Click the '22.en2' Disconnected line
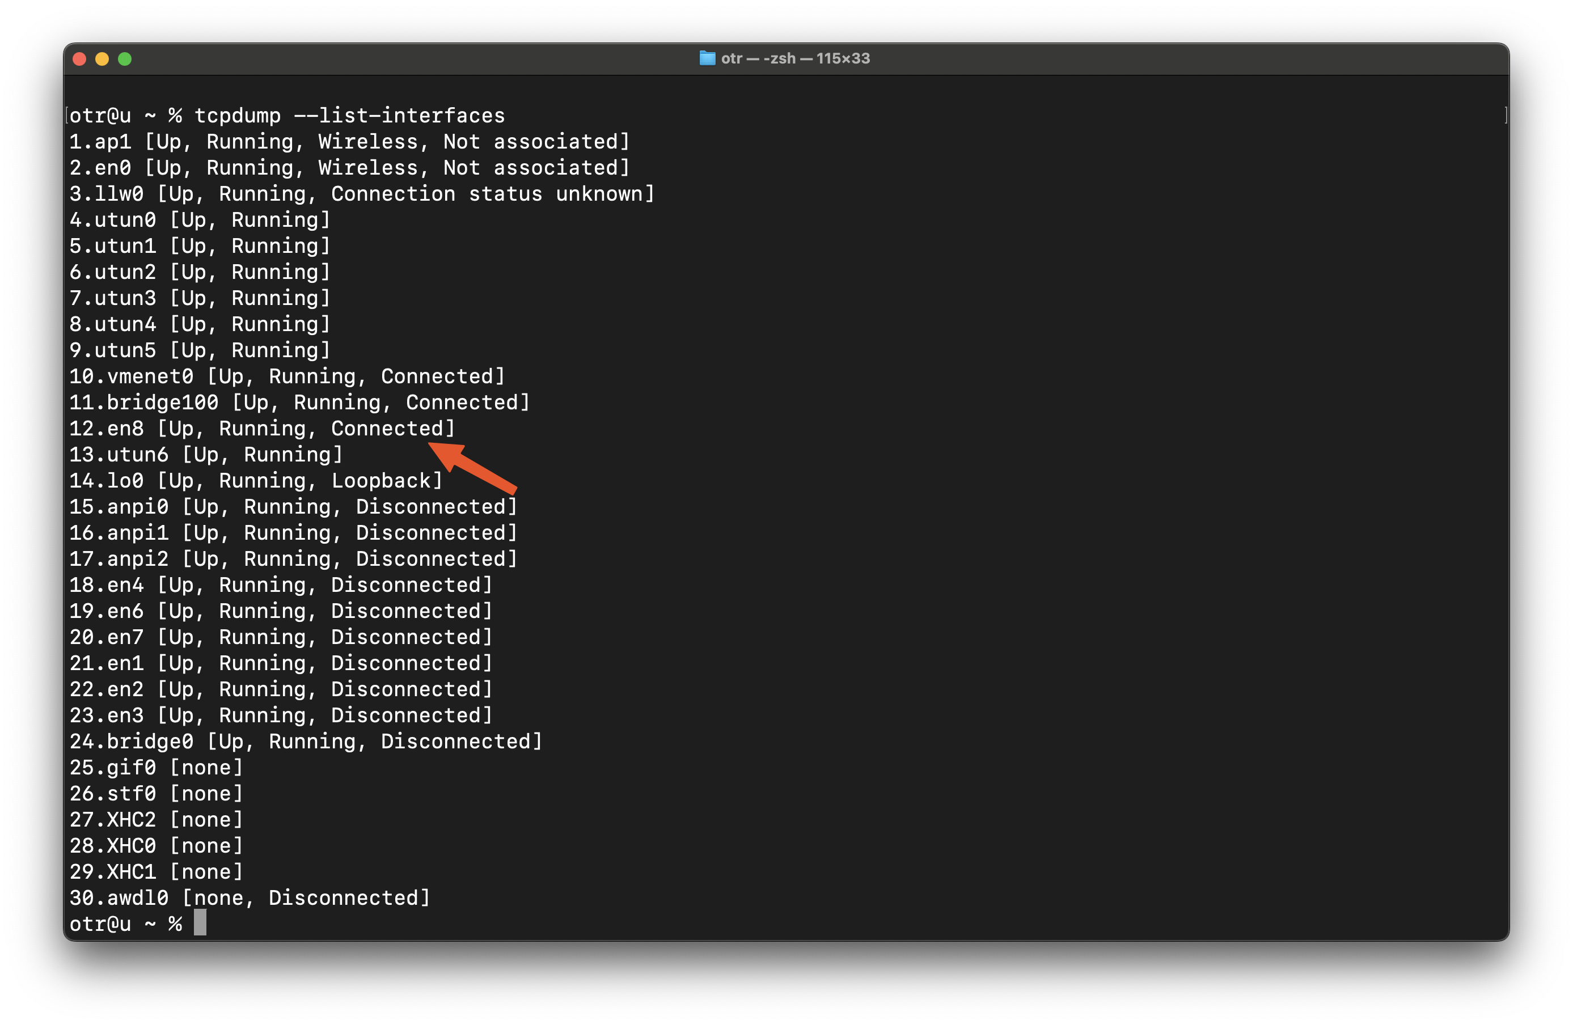The image size is (1573, 1025). click(282, 690)
